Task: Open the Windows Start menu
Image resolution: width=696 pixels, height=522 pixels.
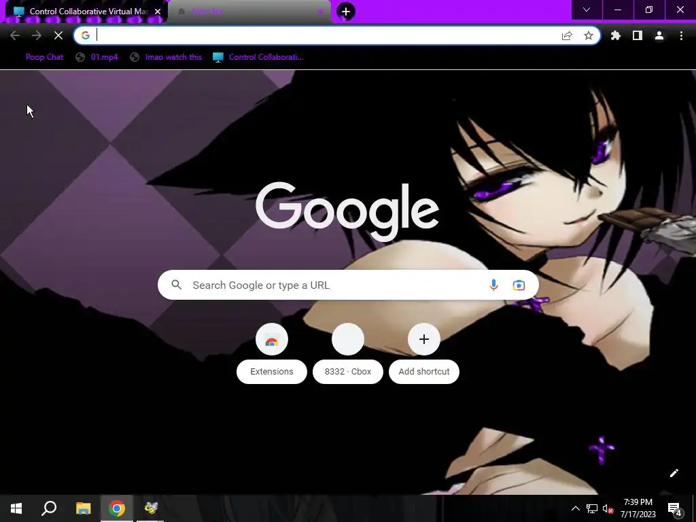Action: [x=16, y=508]
